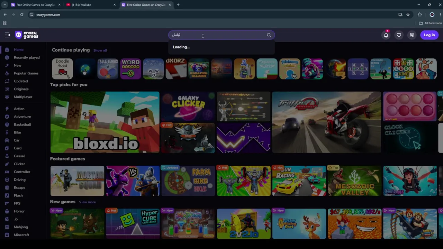Select the Controller category
Screen dimensions: 443x249
point(22,172)
